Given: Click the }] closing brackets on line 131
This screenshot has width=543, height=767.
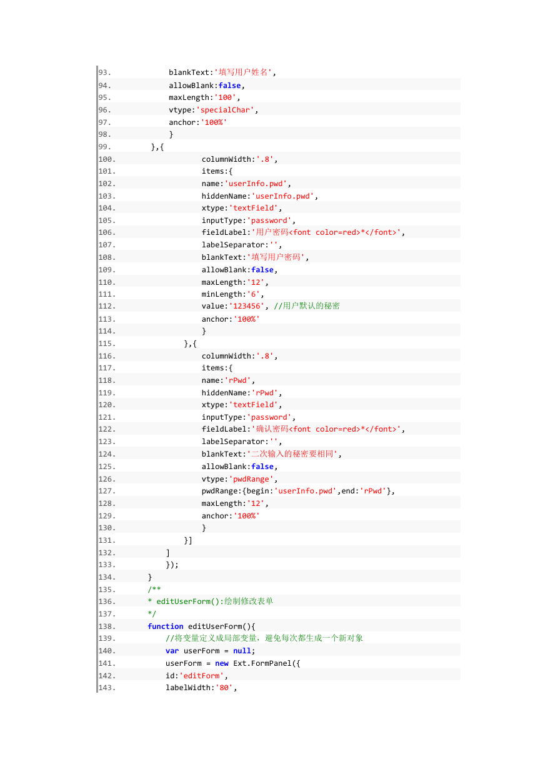Looking at the screenshot, I should (188, 540).
